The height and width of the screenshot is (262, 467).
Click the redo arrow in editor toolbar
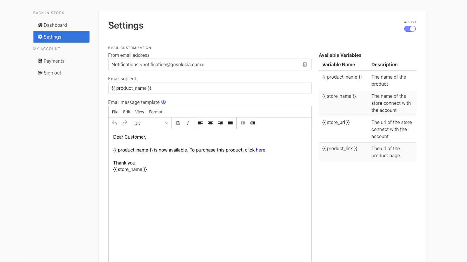pyautogui.click(x=125, y=123)
